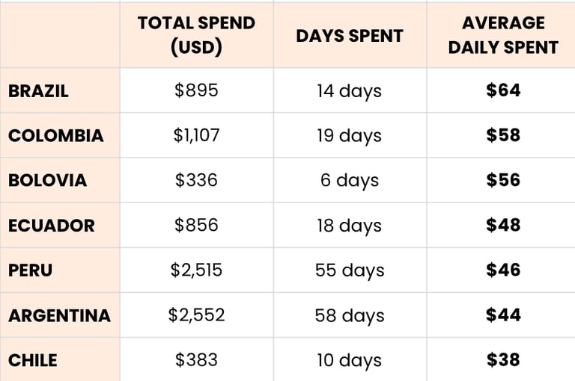Viewport: 575px width, 381px height.
Task: Click the $2,515 Peru total cell
Action: 197,270
